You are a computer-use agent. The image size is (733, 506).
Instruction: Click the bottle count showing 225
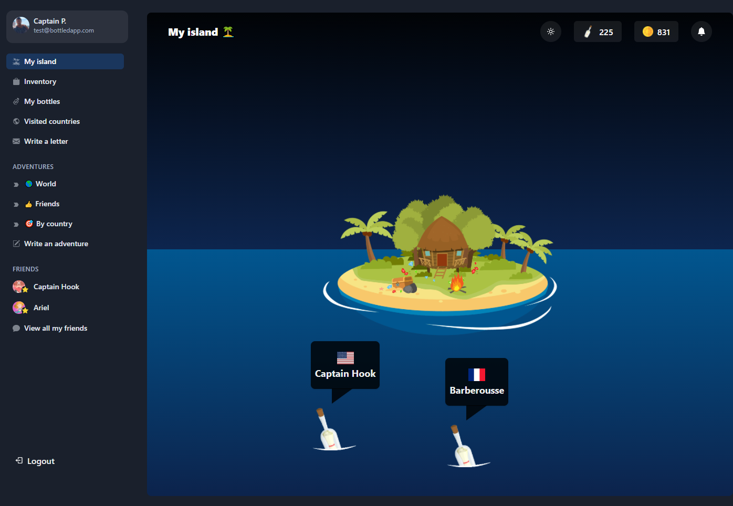(598, 31)
